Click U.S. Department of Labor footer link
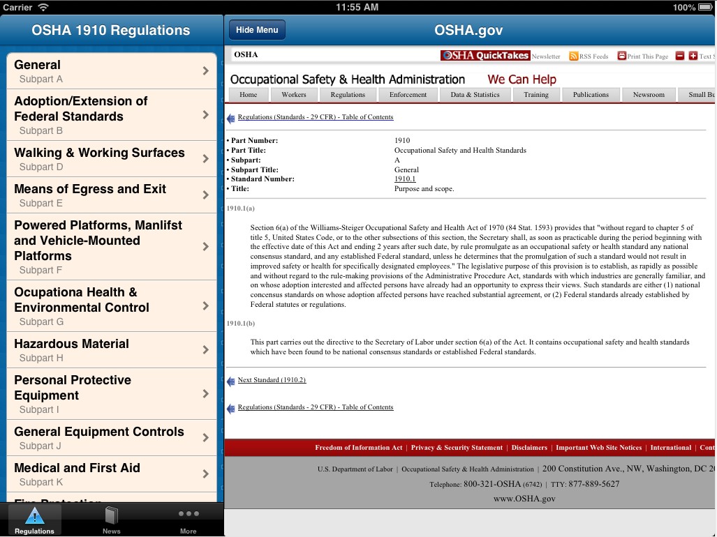The width and height of the screenshot is (717, 537). pyautogui.click(x=355, y=469)
